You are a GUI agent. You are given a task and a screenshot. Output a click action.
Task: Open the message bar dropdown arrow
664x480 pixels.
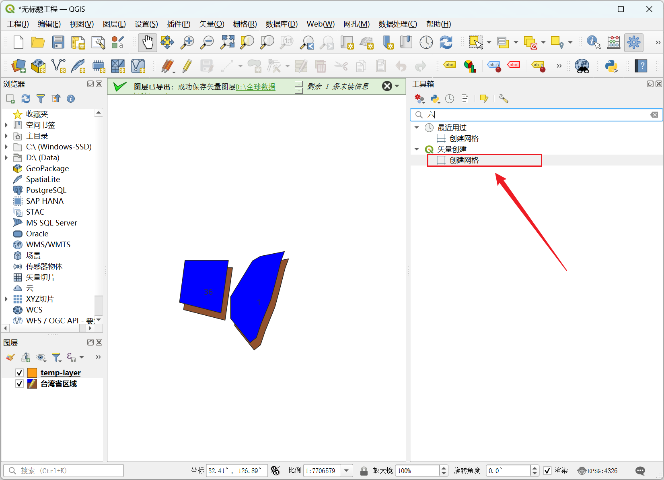click(x=397, y=86)
